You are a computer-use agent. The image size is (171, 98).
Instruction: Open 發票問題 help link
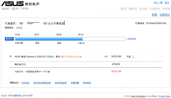[75, 83]
